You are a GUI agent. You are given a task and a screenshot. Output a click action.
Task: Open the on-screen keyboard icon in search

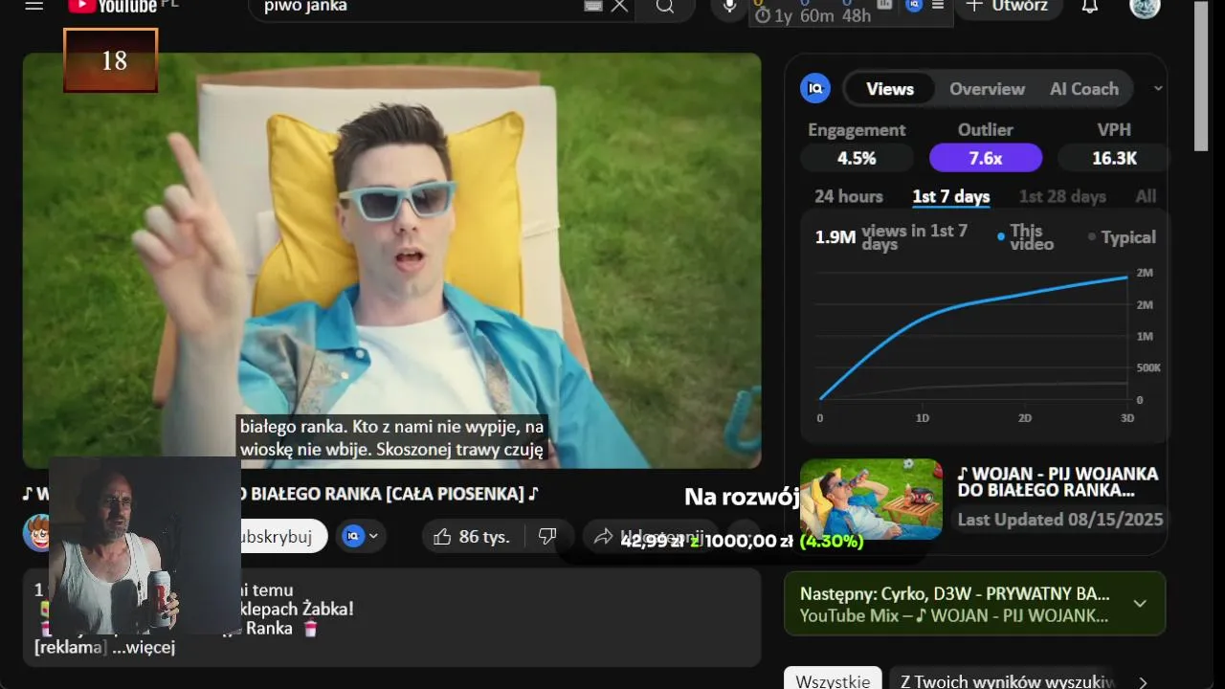pos(593,7)
